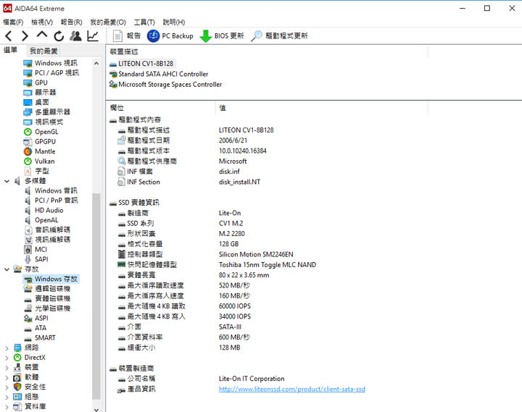This screenshot has height=412, width=522.
Task: Click the 報告 report toolbar button
Action: [x=127, y=36]
